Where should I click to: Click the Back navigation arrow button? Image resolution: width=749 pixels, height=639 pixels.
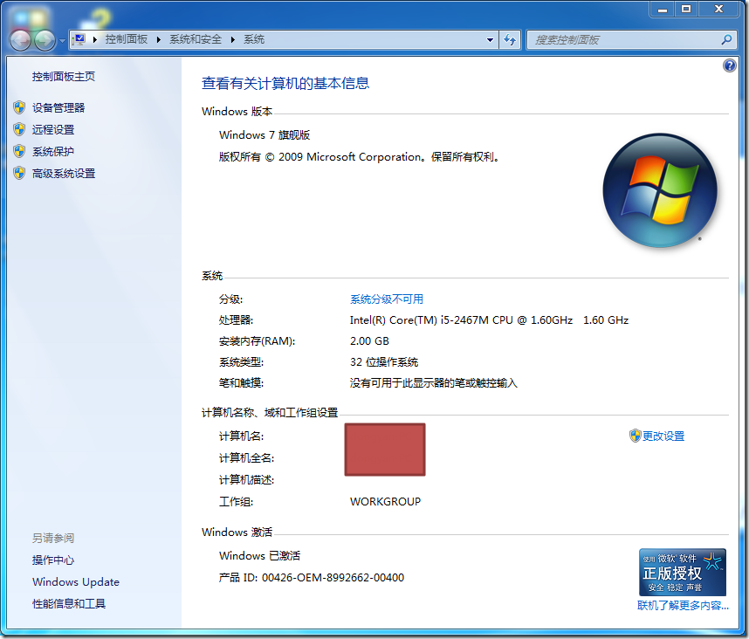tap(21, 40)
